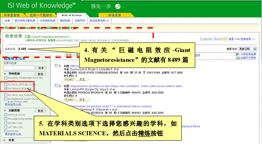Open 创建引文报告 link
Viewport: 262px width, 147px height.
[248, 58]
